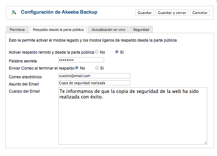Open the Seguridad tab
Viewport: 217px width, 156px height.
141,30
